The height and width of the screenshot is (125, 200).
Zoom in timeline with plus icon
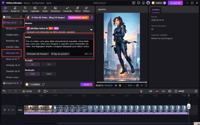[196, 91]
